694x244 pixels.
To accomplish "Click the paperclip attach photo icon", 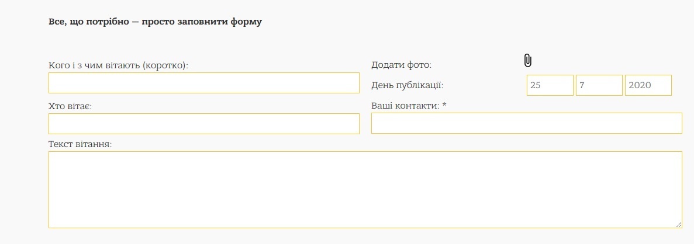I will click(x=527, y=61).
